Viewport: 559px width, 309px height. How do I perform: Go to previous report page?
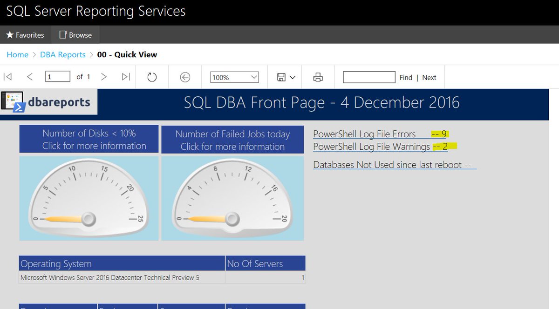[30, 77]
